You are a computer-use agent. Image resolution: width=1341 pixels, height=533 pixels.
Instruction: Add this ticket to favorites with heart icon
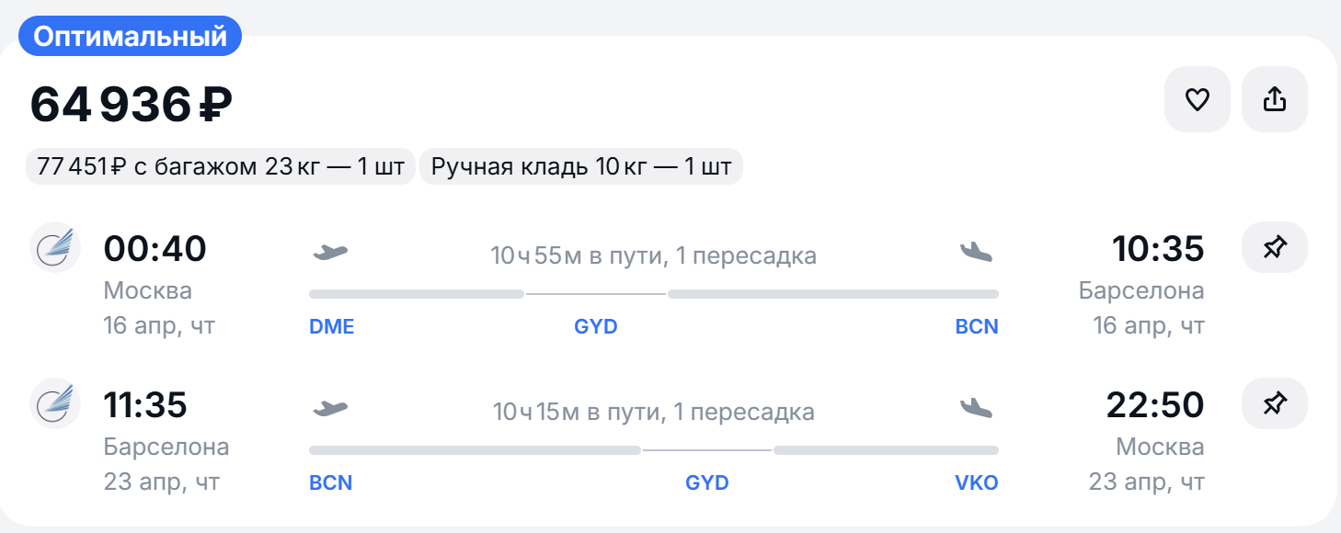point(1197,99)
